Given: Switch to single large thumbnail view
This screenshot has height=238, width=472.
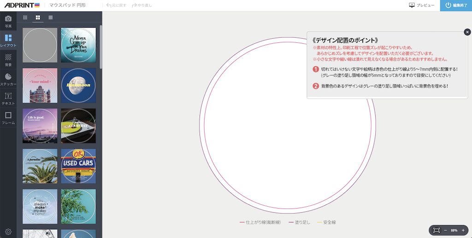Looking at the screenshot, I should tap(51, 17).
